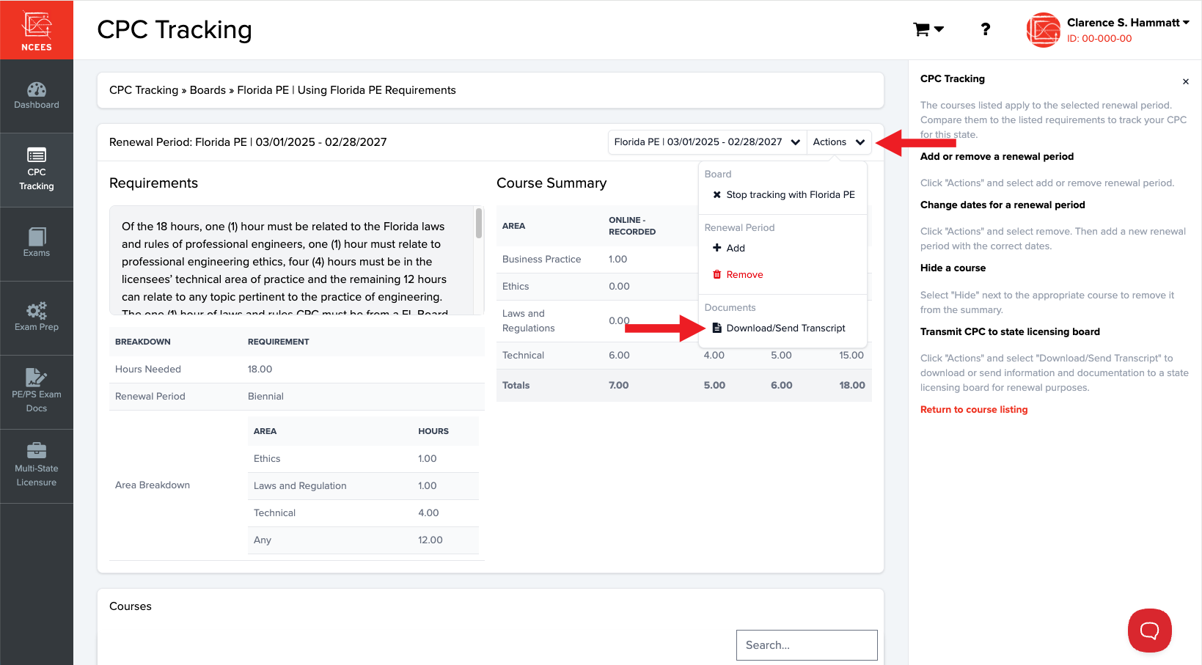Click the NCEES logo

pyautogui.click(x=37, y=30)
